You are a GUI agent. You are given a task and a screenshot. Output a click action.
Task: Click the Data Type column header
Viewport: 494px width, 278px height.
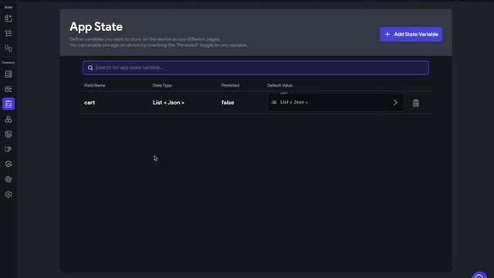click(x=162, y=86)
